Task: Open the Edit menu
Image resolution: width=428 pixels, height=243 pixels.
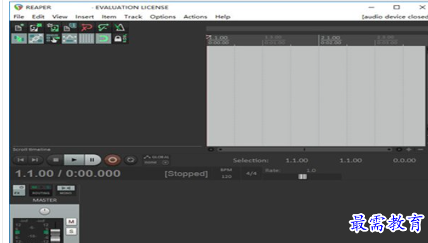Action: click(38, 16)
